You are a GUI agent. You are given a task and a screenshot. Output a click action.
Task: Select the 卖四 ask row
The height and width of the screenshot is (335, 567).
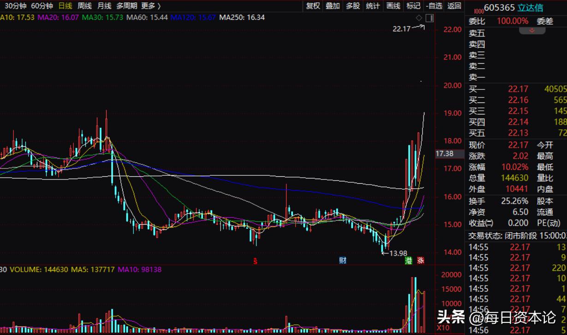[x=516, y=44]
